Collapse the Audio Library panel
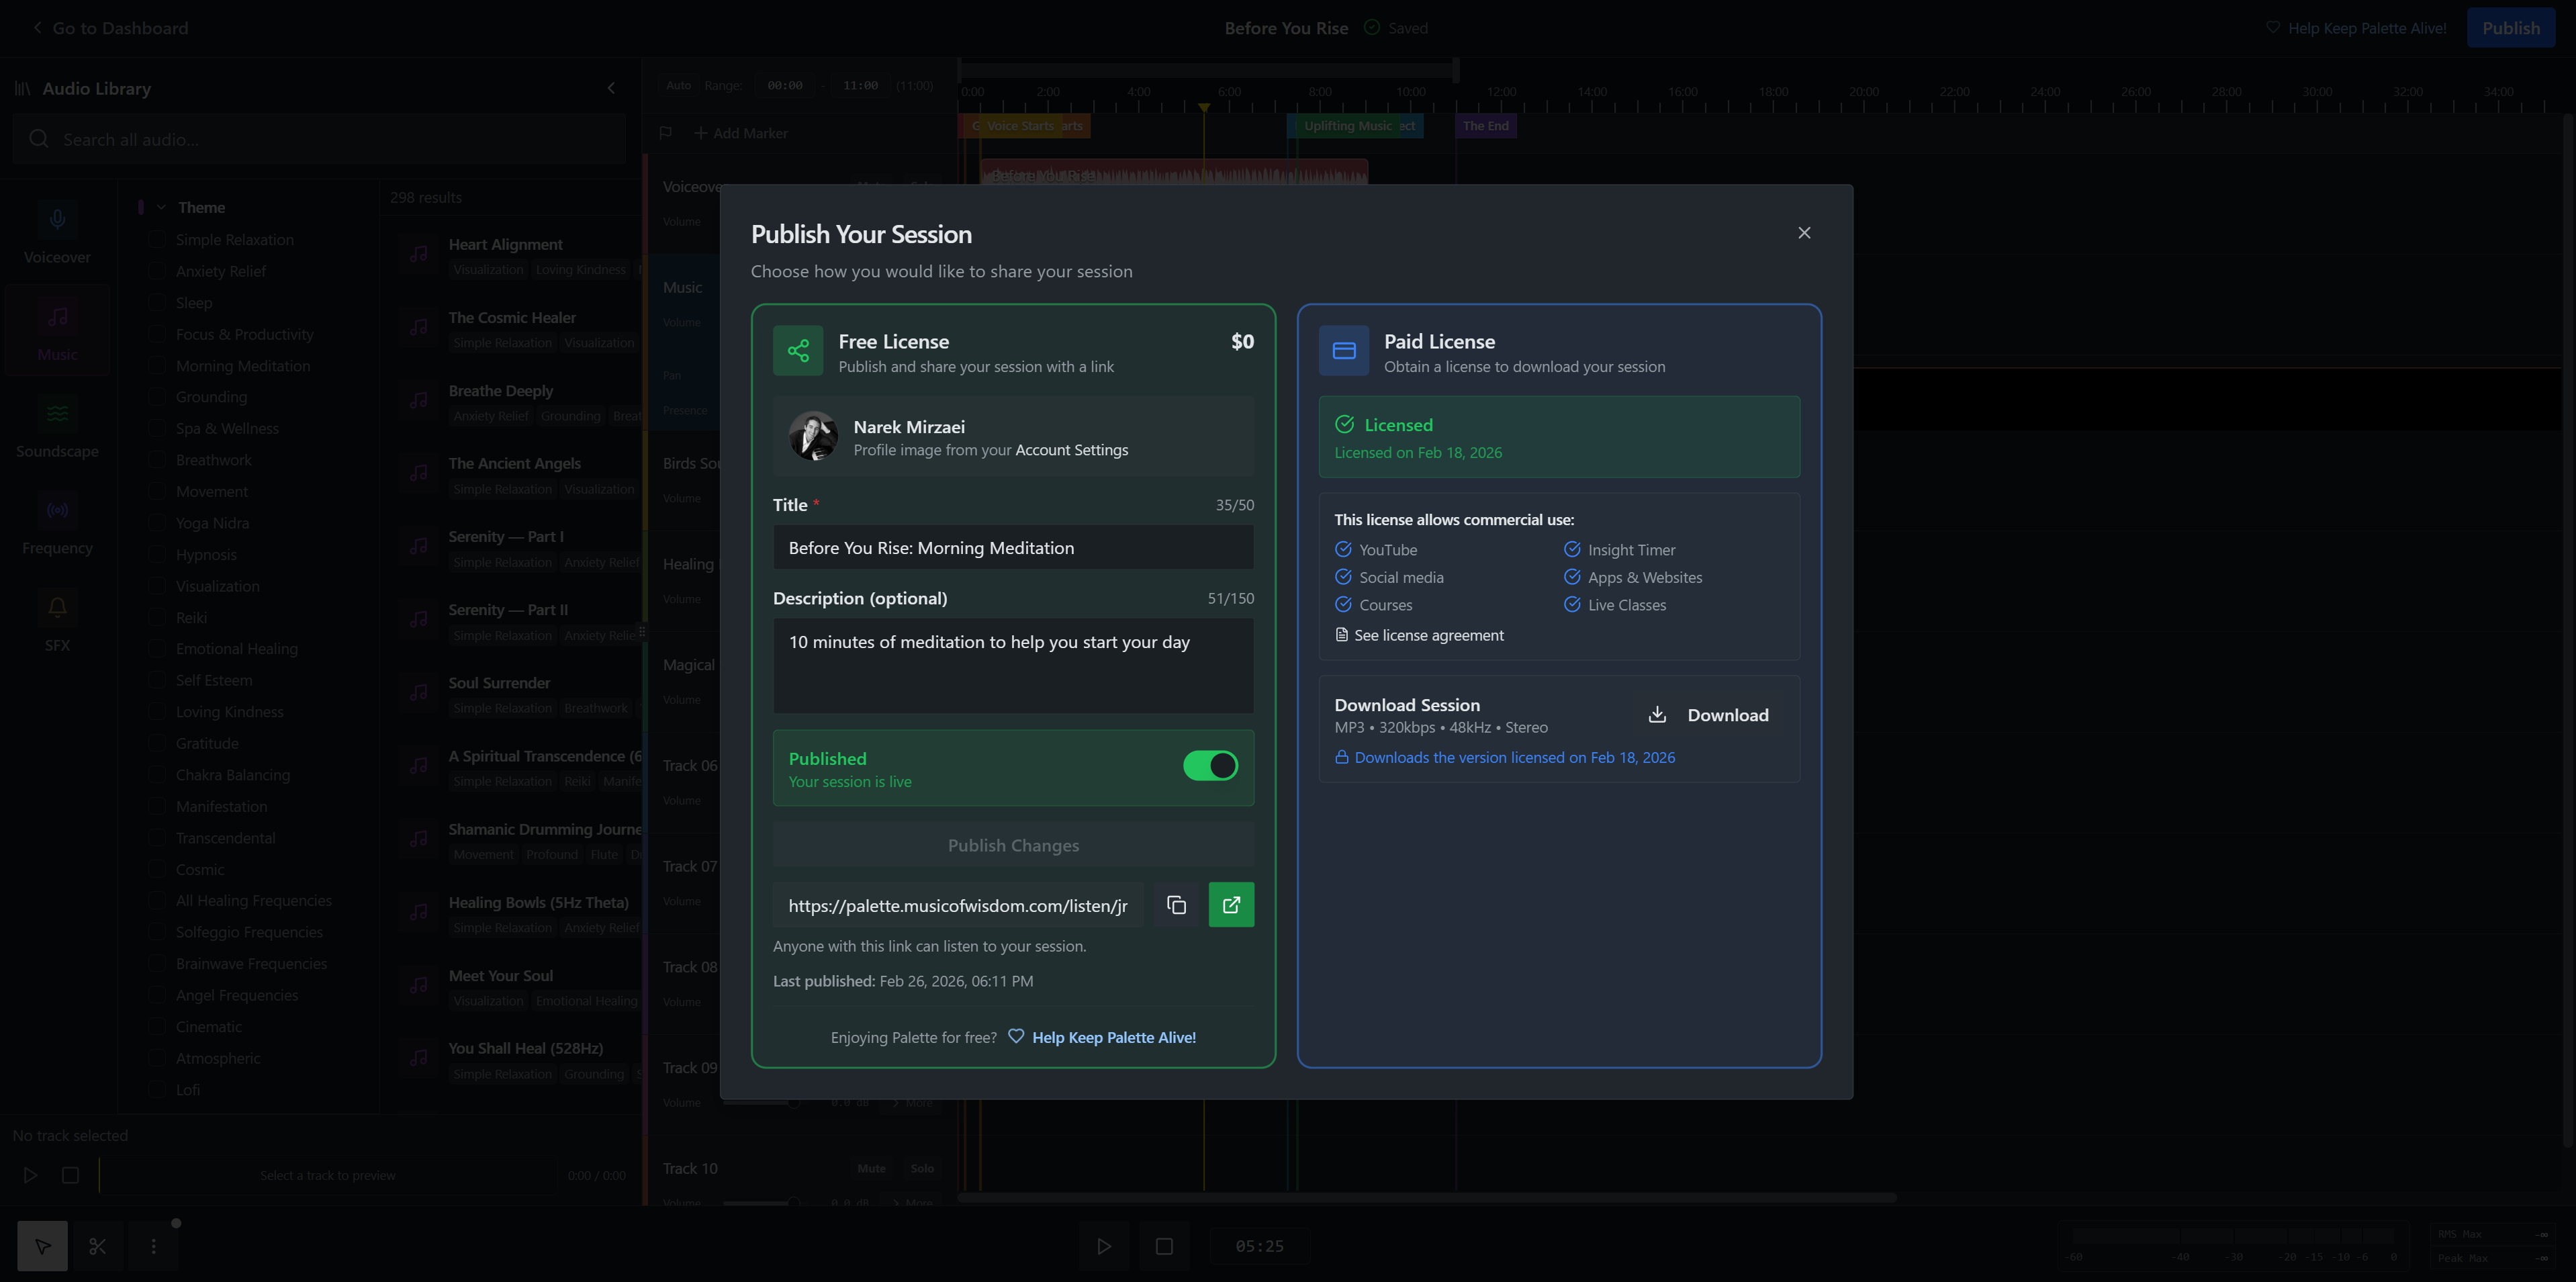The height and width of the screenshot is (1282, 2576). point(611,88)
